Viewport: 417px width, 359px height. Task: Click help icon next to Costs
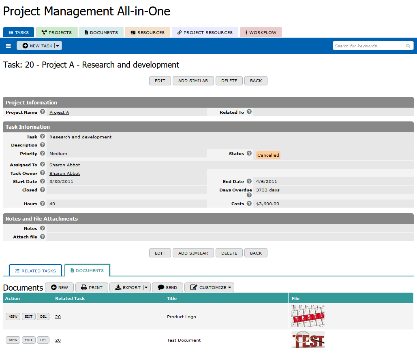(249, 204)
